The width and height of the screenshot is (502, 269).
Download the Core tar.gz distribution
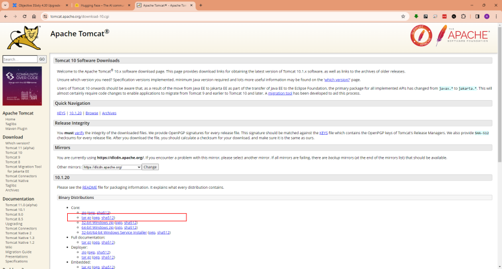(x=86, y=217)
